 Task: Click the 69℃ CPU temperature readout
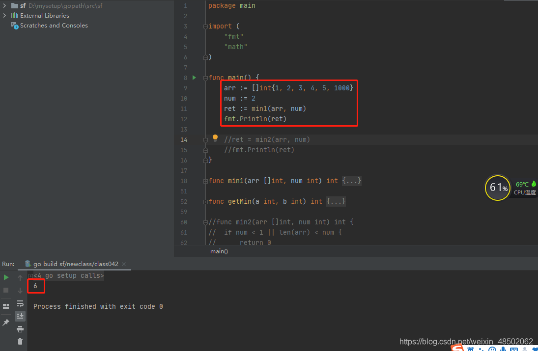(x=522, y=185)
